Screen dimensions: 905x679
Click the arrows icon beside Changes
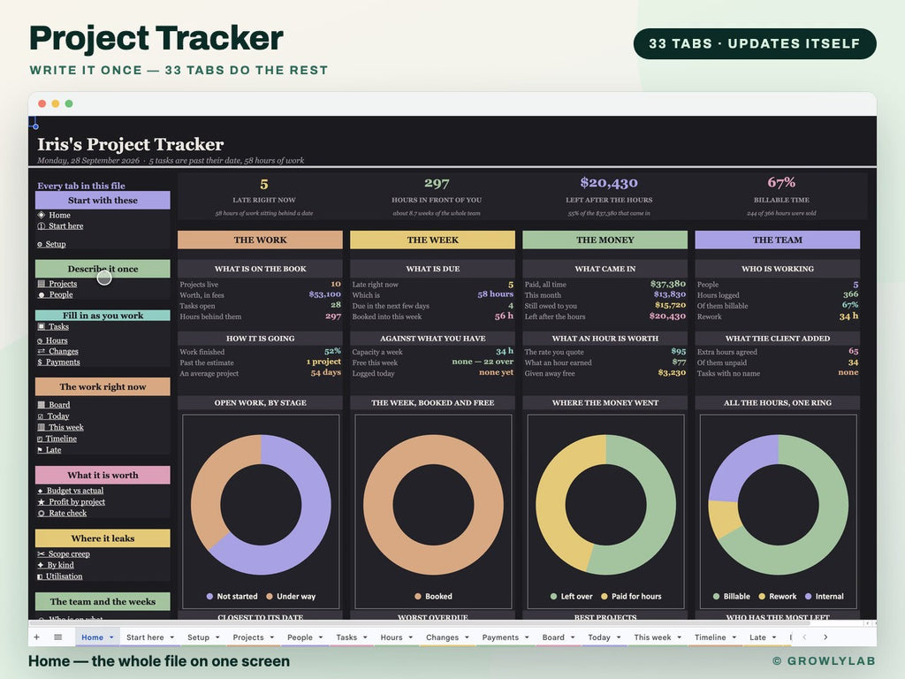tap(41, 351)
